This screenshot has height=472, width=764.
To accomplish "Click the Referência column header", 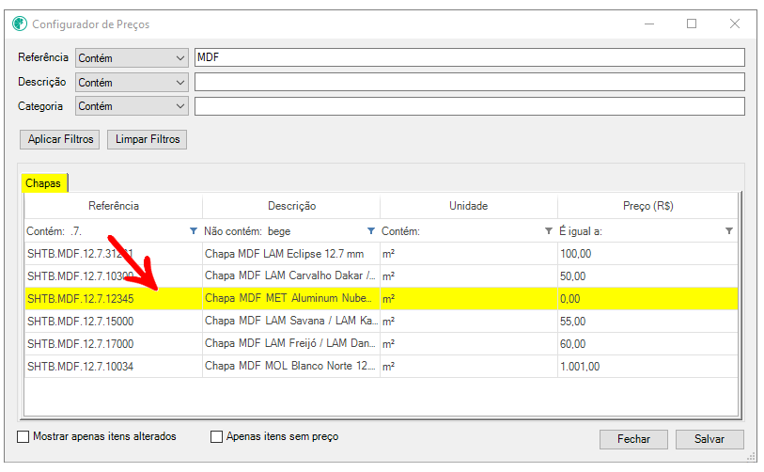I will pos(114,206).
